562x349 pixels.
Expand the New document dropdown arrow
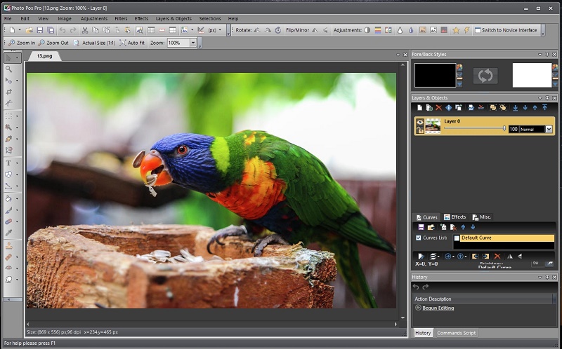(20, 30)
